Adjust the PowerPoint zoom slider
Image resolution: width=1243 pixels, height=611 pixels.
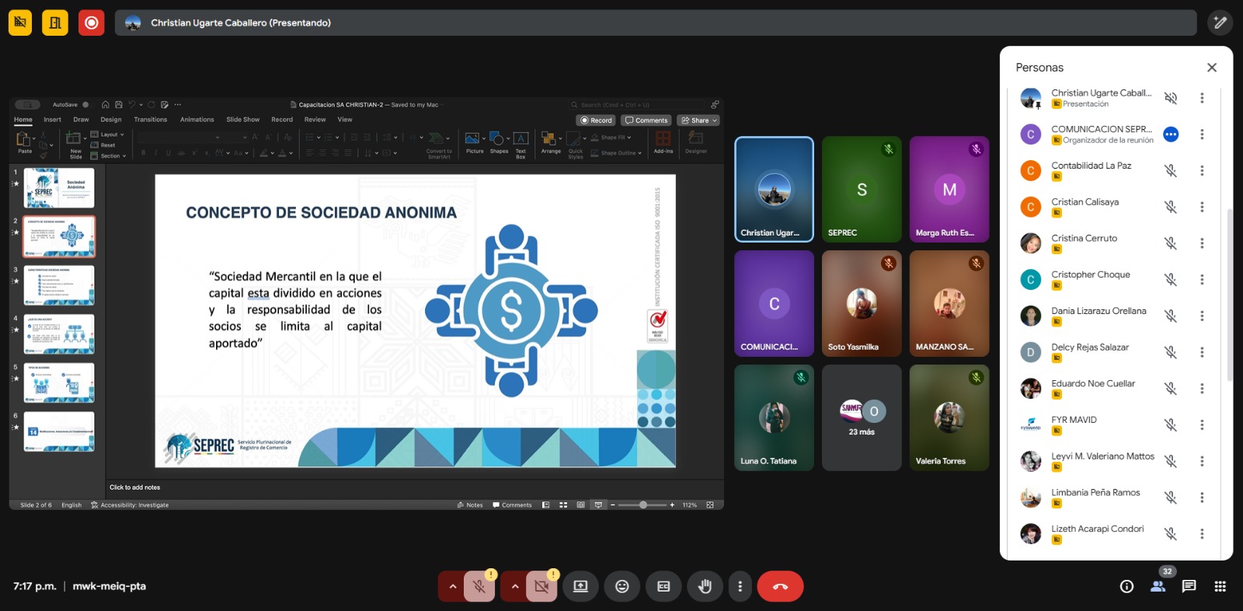click(x=642, y=505)
